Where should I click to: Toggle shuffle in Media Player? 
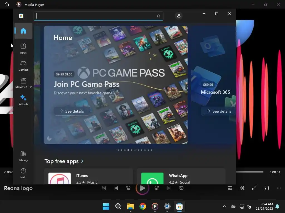[104, 188]
